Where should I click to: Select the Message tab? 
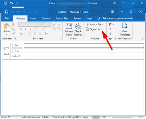pyautogui.click(x=20, y=19)
